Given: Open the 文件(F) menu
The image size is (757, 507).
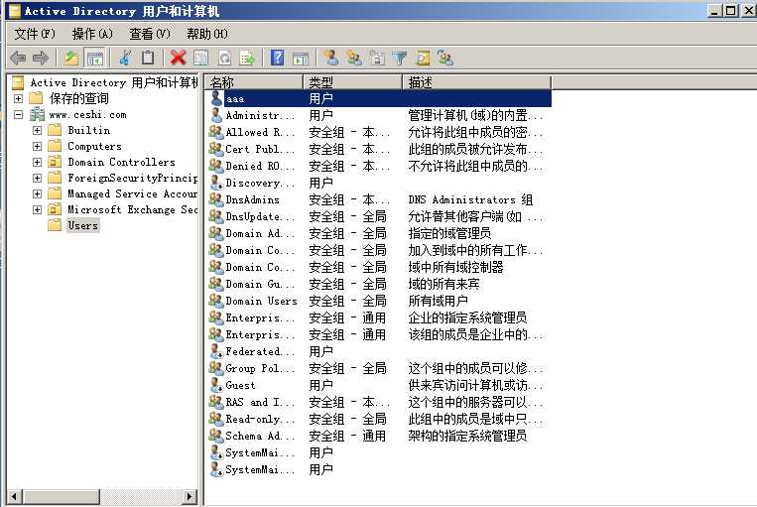Looking at the screenshot, I should click(35, 34).
